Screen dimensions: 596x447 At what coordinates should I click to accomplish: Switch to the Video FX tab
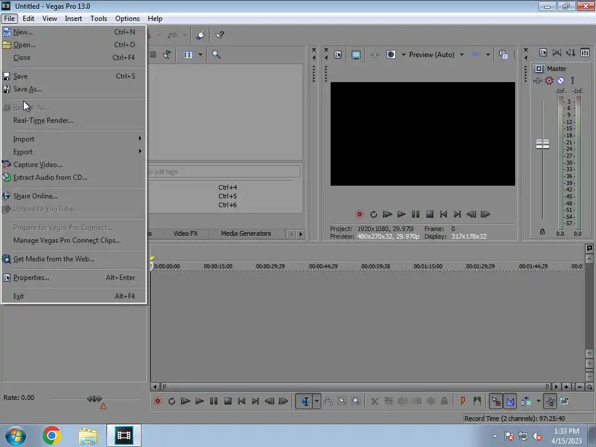(186, 233)
